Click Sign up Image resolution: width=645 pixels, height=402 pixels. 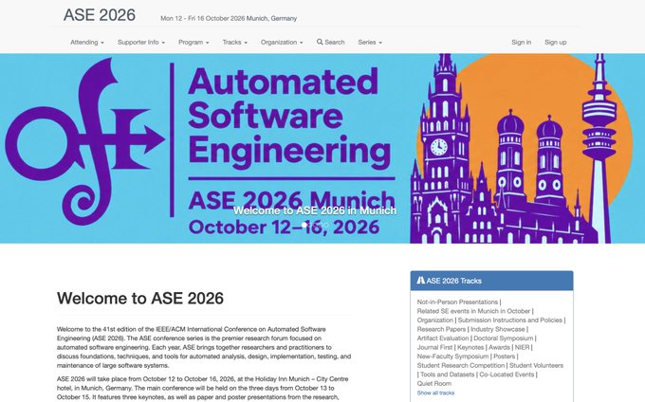[555, 42]
